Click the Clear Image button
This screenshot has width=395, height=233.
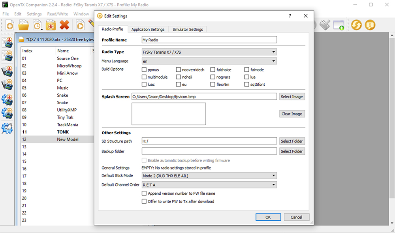point(292,114)
